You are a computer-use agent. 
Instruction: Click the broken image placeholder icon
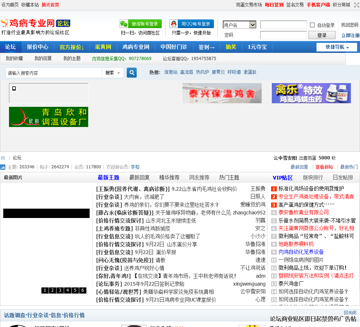[14, 88]
